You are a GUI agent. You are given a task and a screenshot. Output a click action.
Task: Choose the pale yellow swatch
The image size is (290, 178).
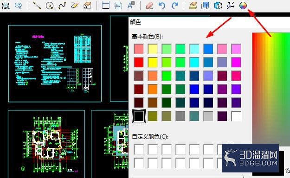pos(153,49)
